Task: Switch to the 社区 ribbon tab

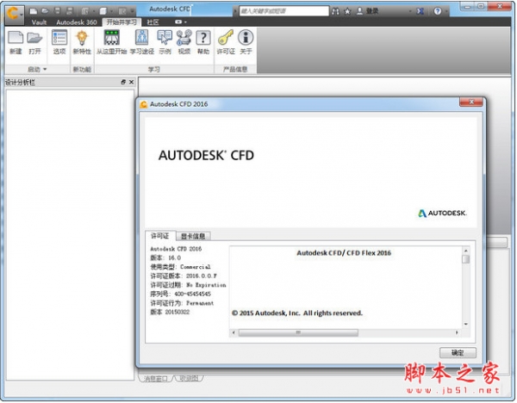Action: click(153, 22)
